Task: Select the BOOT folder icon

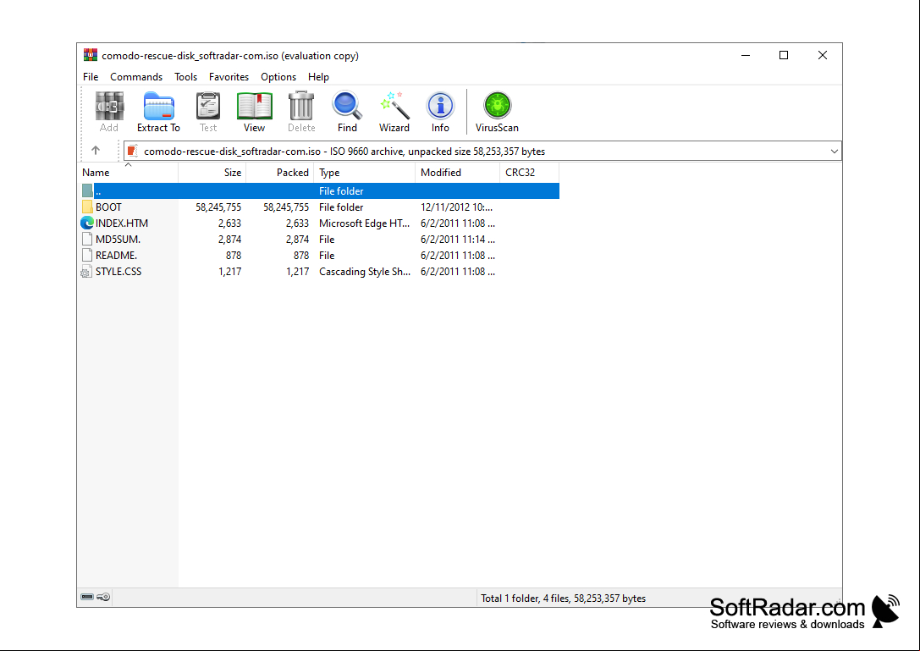Action: 87,207
